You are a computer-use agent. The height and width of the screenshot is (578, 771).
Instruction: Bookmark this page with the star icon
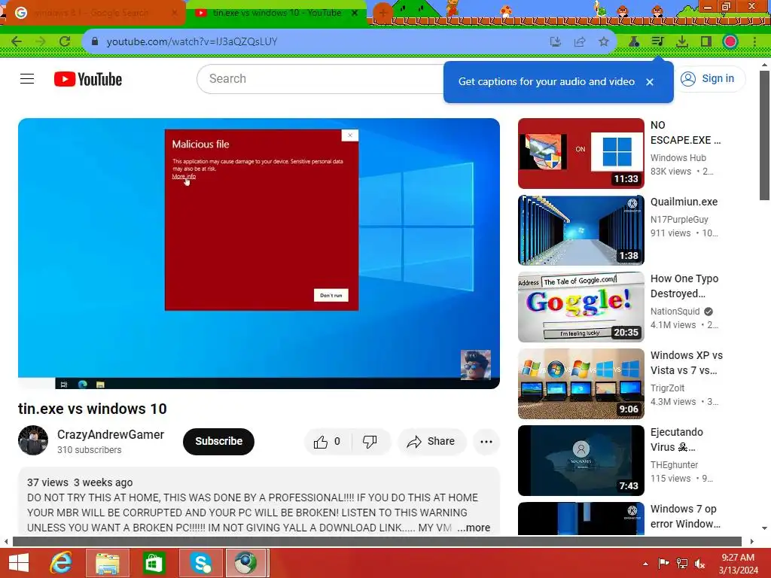[604, 42]
